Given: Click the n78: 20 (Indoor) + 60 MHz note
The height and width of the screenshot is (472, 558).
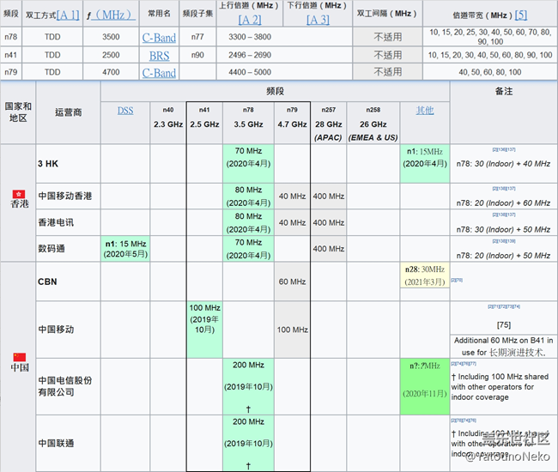Looking at the screenshot, I should 504,203.
